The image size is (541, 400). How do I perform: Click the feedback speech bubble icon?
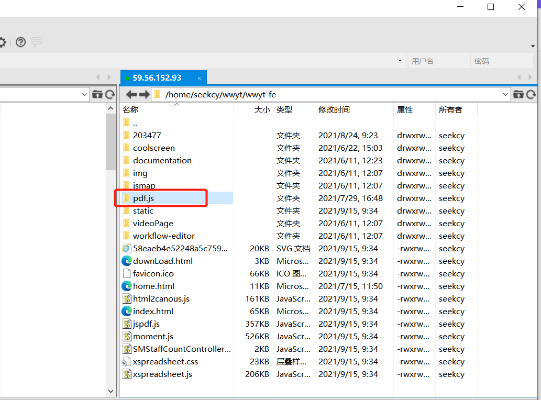tap(37, 42)
